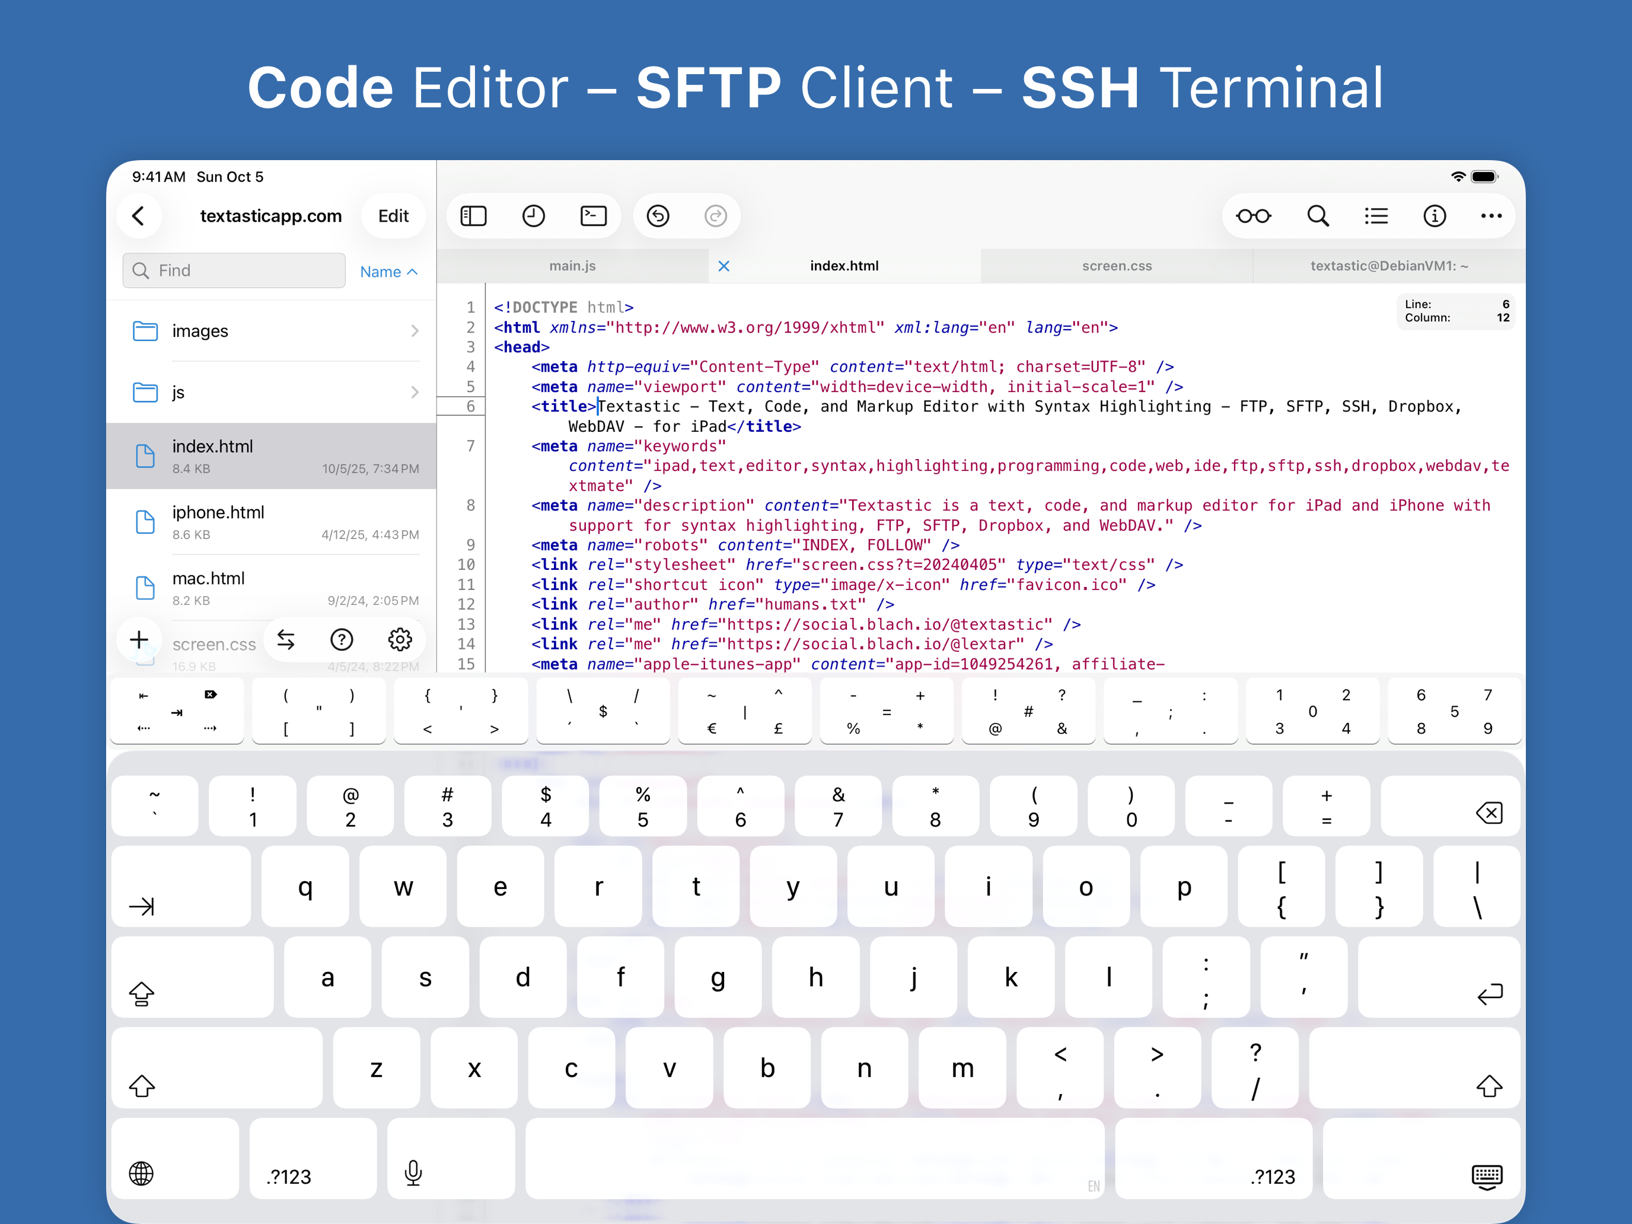Switch to the main.js tab
This screenshot has width=1632, height=1224.
point(572,266)
